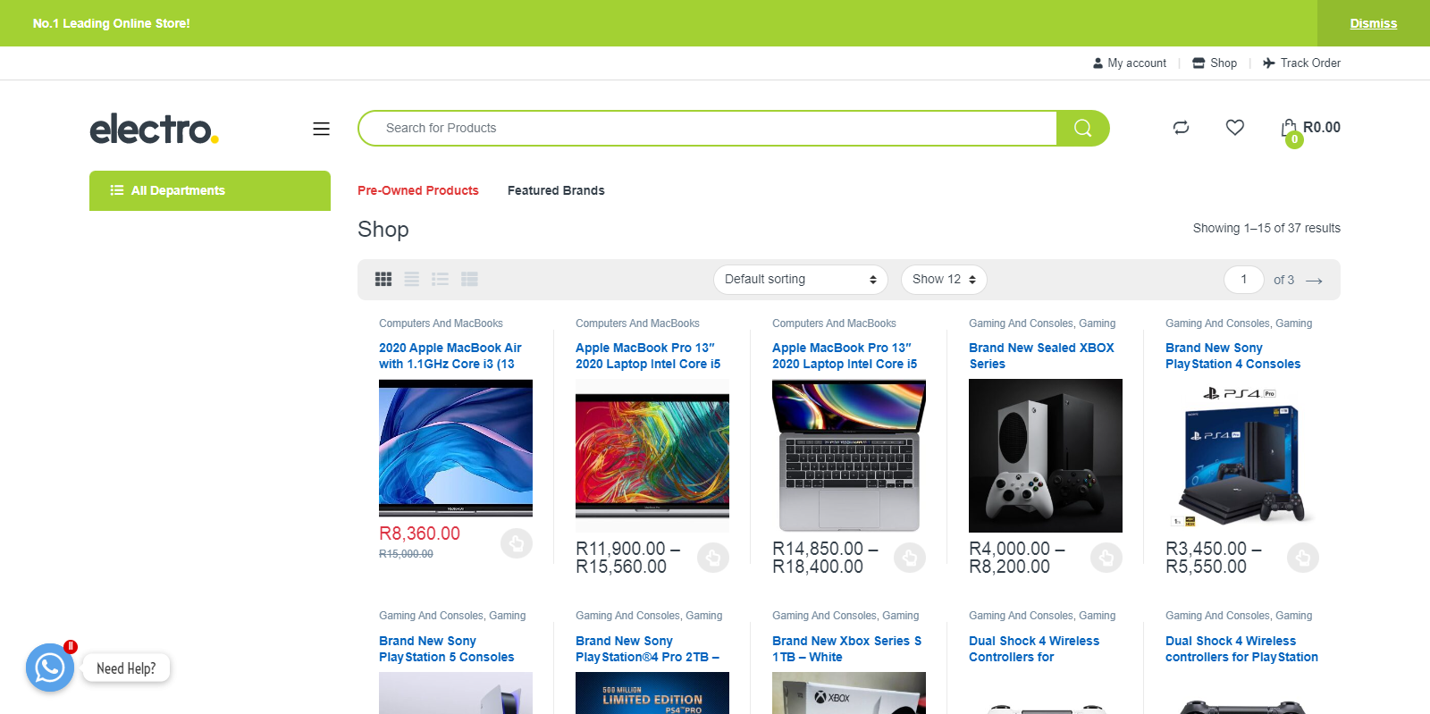Select options for R14,850 MacBook Pro

(x=910, y=558)
